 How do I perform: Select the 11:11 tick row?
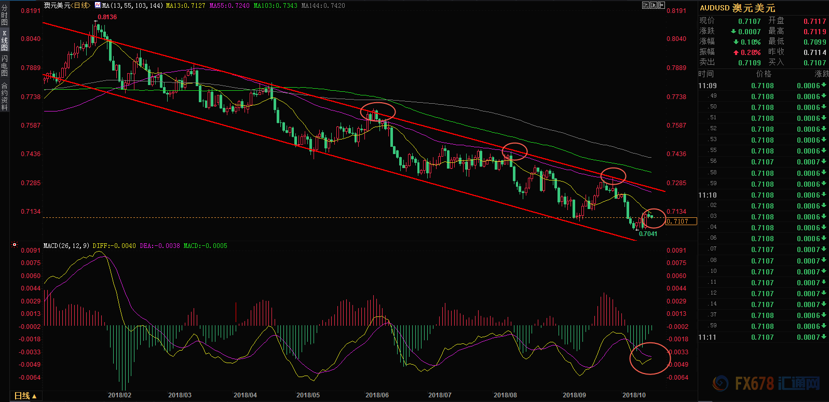tap(763, 337)
